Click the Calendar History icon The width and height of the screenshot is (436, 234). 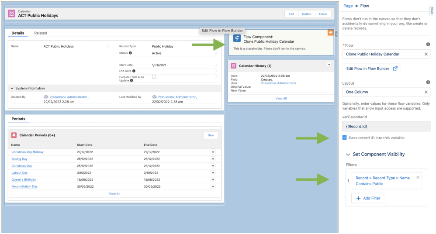tap(234, 65)
